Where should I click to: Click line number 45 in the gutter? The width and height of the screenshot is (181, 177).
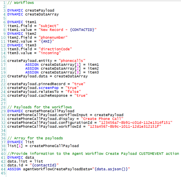pyautogui.click(x=3, y=173)
